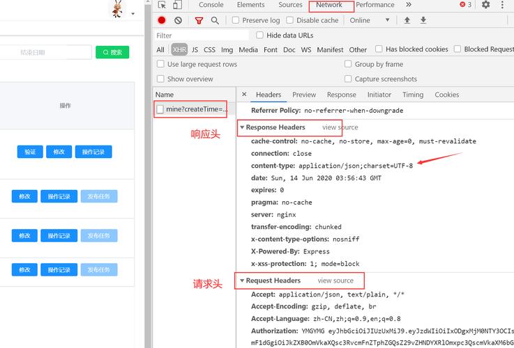The image size is (514, 348).
Task: Filter requests by Media
Action: click(248, 49)
